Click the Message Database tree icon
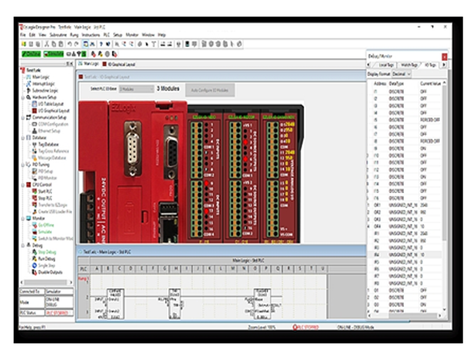The width and height of the screenshot is (476, 360). 34,158
